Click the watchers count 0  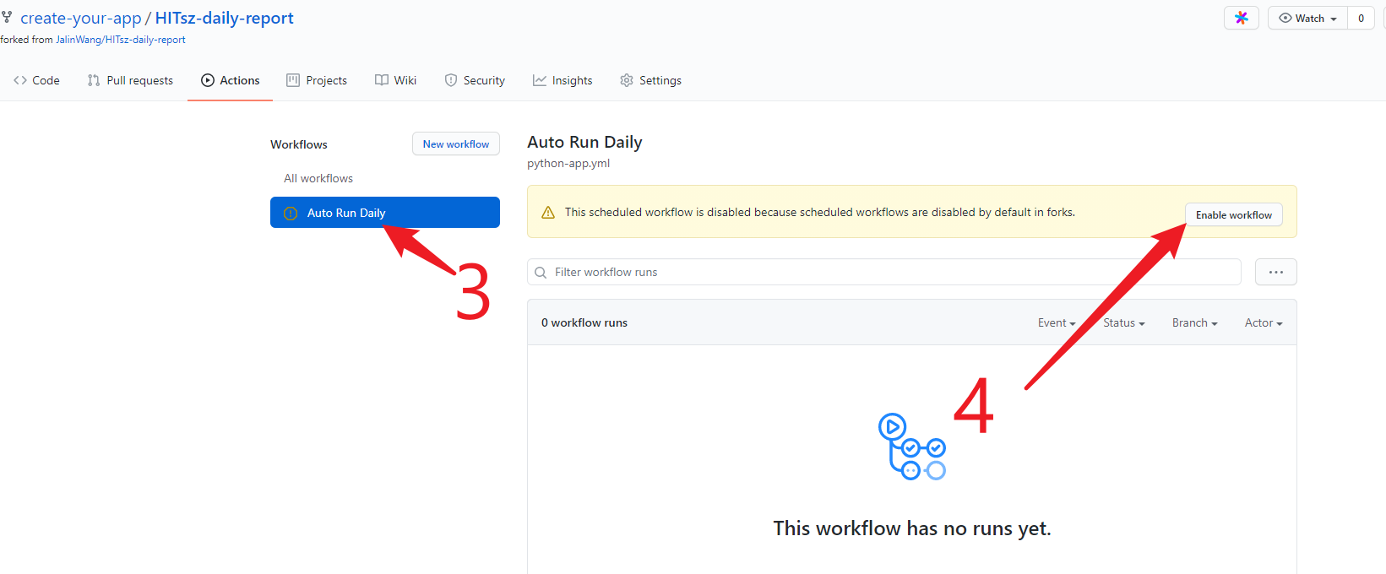pos(1361,18)
